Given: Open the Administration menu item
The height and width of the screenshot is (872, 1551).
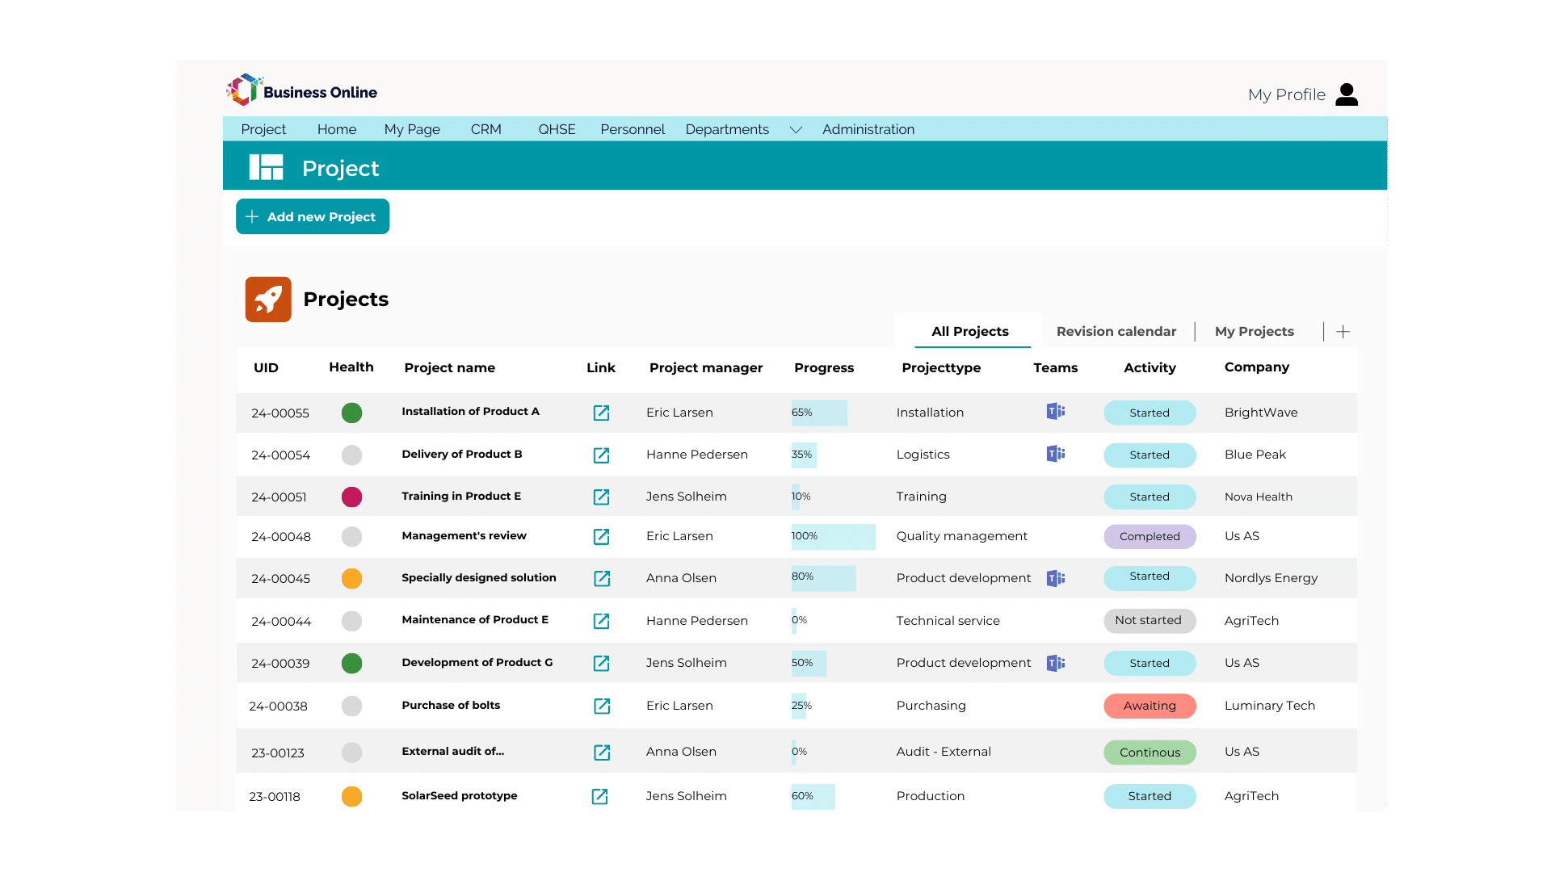Looking at the screenshot, I should click(x=868, y=129).
